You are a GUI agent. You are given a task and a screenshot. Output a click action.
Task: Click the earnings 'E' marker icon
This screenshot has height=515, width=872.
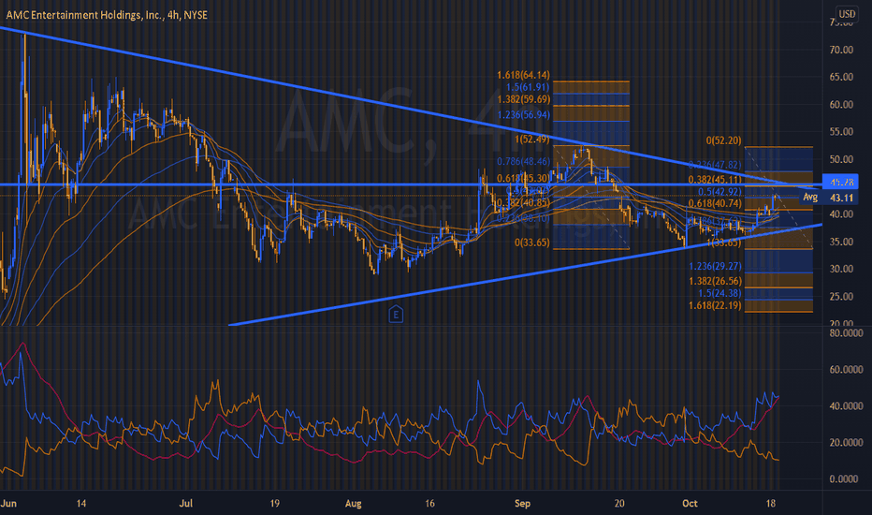396,315
